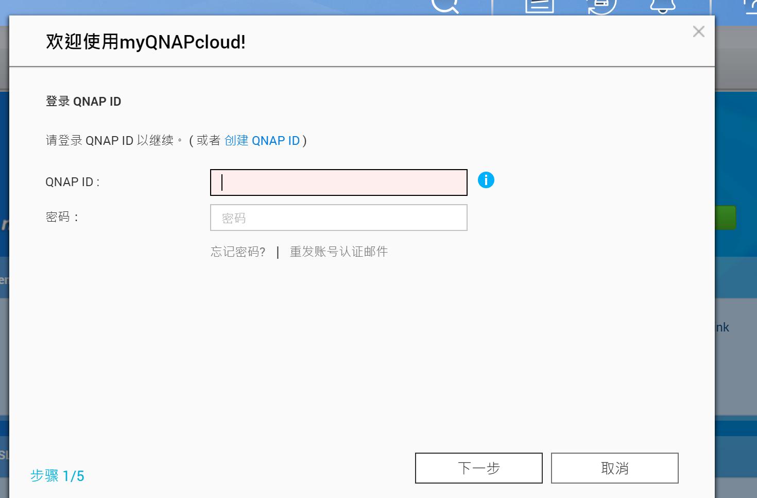Click the 步骤 1/5 step indicator
757x498 pixels.
click(x=57, y=476)
